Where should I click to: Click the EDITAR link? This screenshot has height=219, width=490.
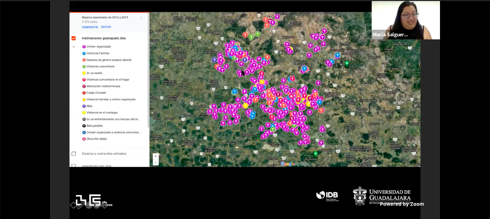pos(106,27)
